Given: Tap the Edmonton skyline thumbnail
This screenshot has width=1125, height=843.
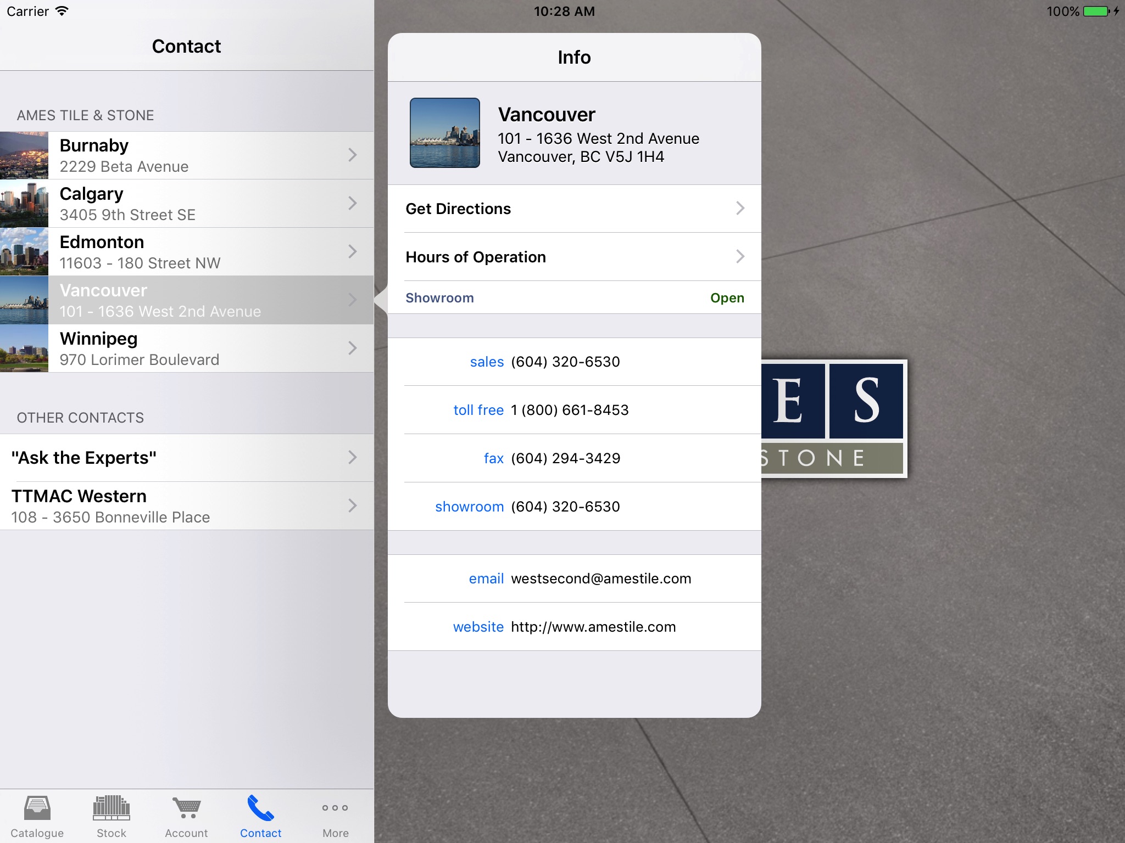Looking at the screenshot, I should (x=24, y=252).
